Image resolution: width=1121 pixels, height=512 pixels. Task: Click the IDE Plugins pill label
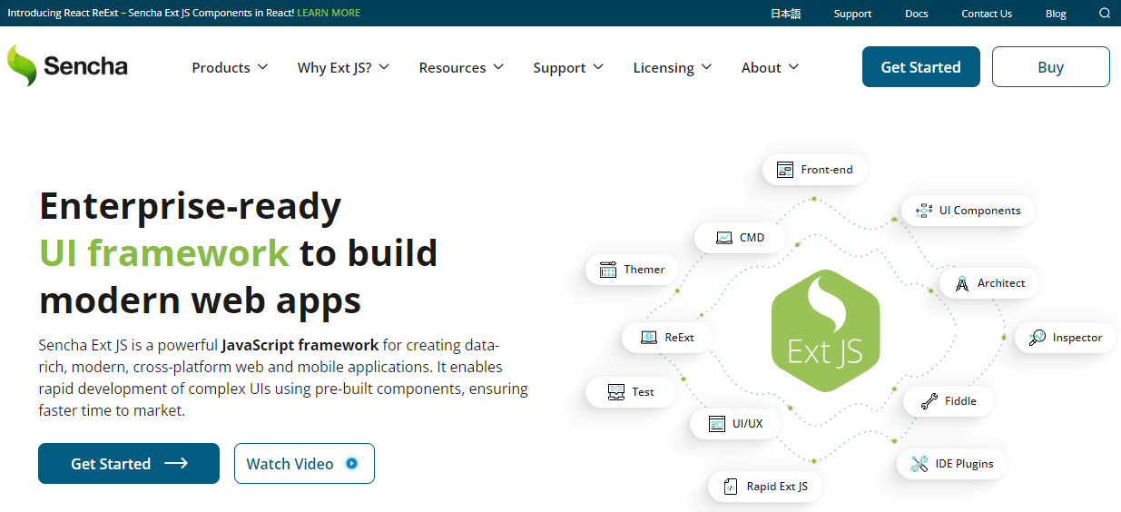tap(964, 464)
